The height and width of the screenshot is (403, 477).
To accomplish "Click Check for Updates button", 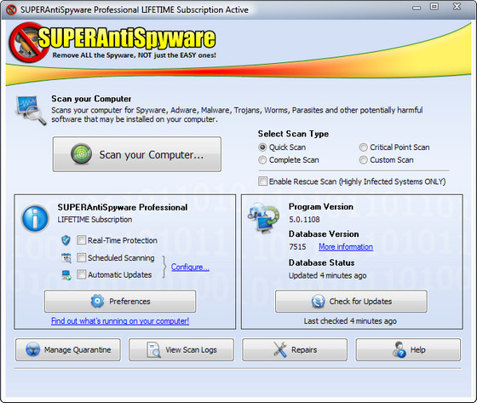I will pyautogui.click(x=351, y=301).
